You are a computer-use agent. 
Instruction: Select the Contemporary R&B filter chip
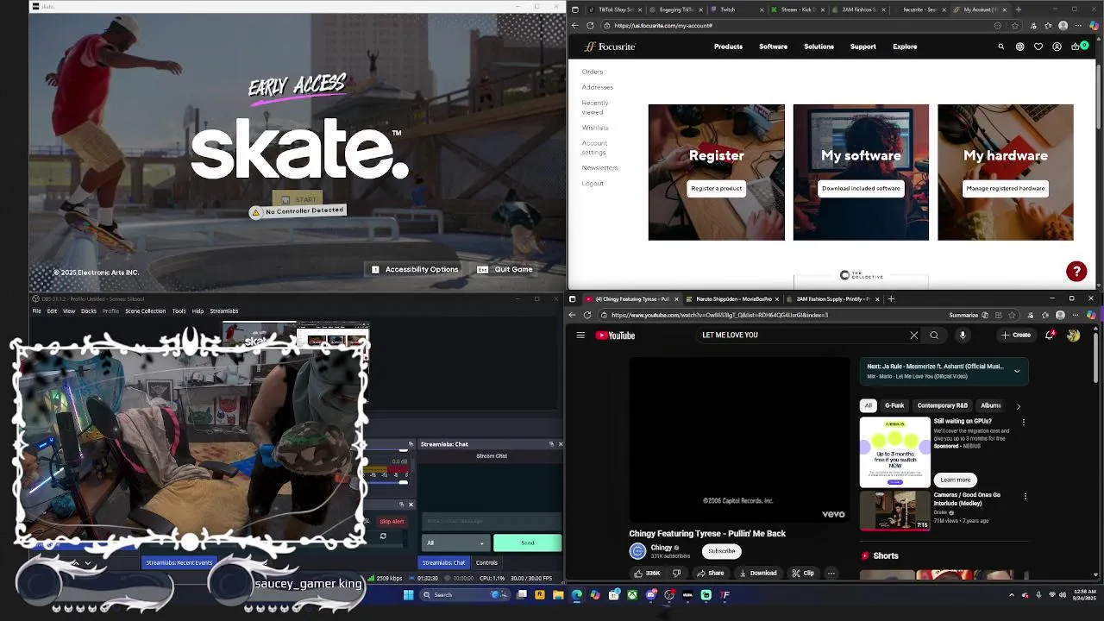click(942, 405)
